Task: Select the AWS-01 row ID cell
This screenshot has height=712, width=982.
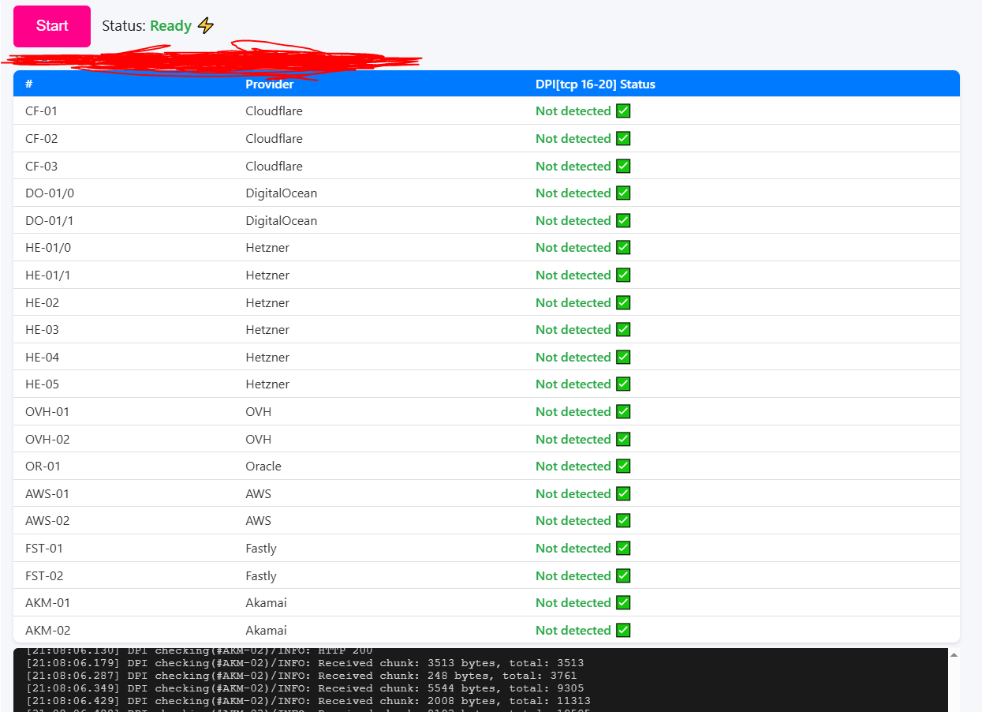Action: (47, 494)
